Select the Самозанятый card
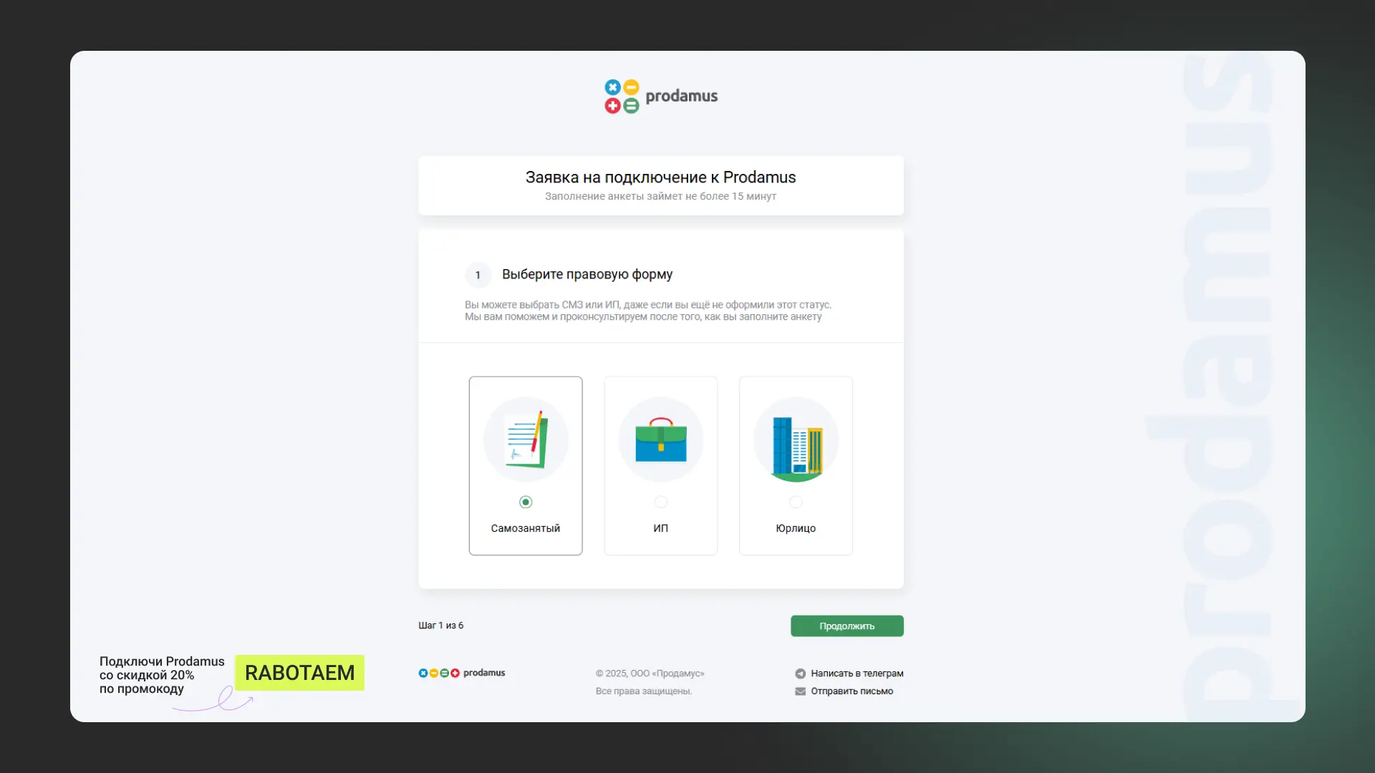This screenshot has width=1375, height=773. (526, 465)
